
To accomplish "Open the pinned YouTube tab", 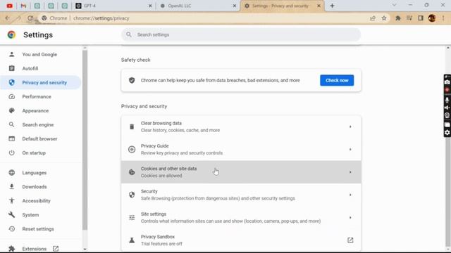I will [x=9, y=6].
